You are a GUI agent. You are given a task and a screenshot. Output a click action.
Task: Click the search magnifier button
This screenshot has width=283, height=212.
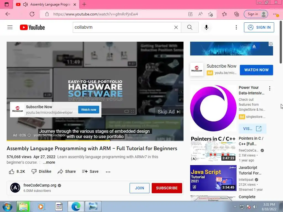(190, 27)
